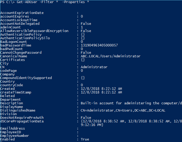182x142 pixels.
Task: Select the Created timestamp value
Action: [101, 89]
